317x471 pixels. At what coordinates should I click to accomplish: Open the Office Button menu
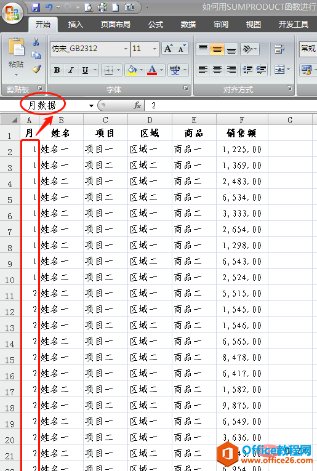click(12, 12)
